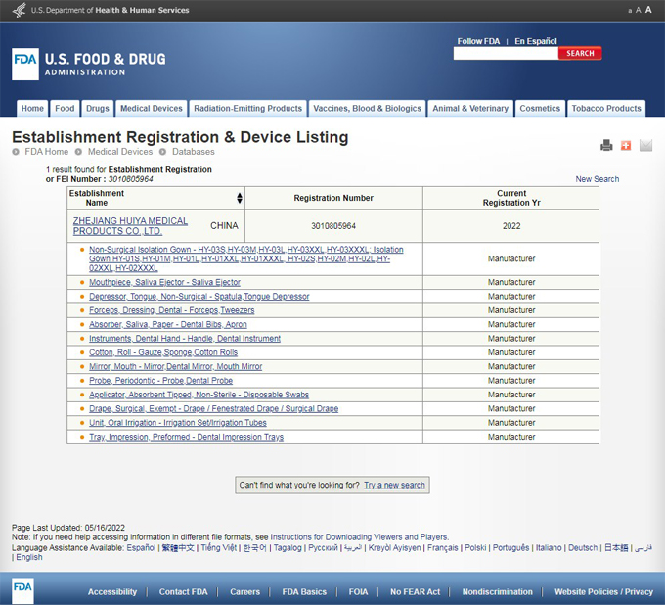The height and width of the screenshot is (605, 665).
Task: Open the Medical Devices tab
Action: tap(152, 109)
